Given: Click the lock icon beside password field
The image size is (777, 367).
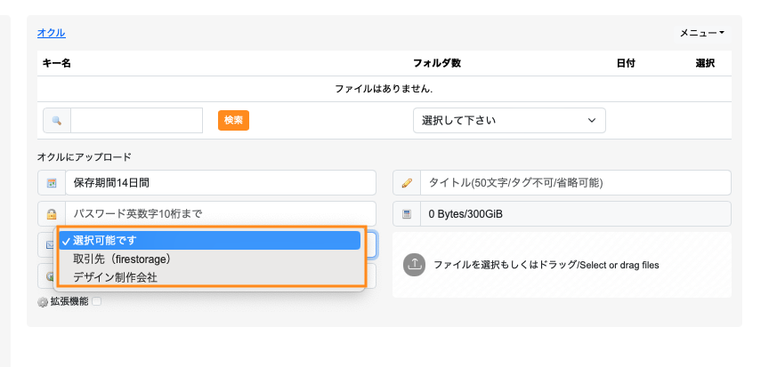Looking at the screenshot, I should pyautogui.click(x=52, y=213).
